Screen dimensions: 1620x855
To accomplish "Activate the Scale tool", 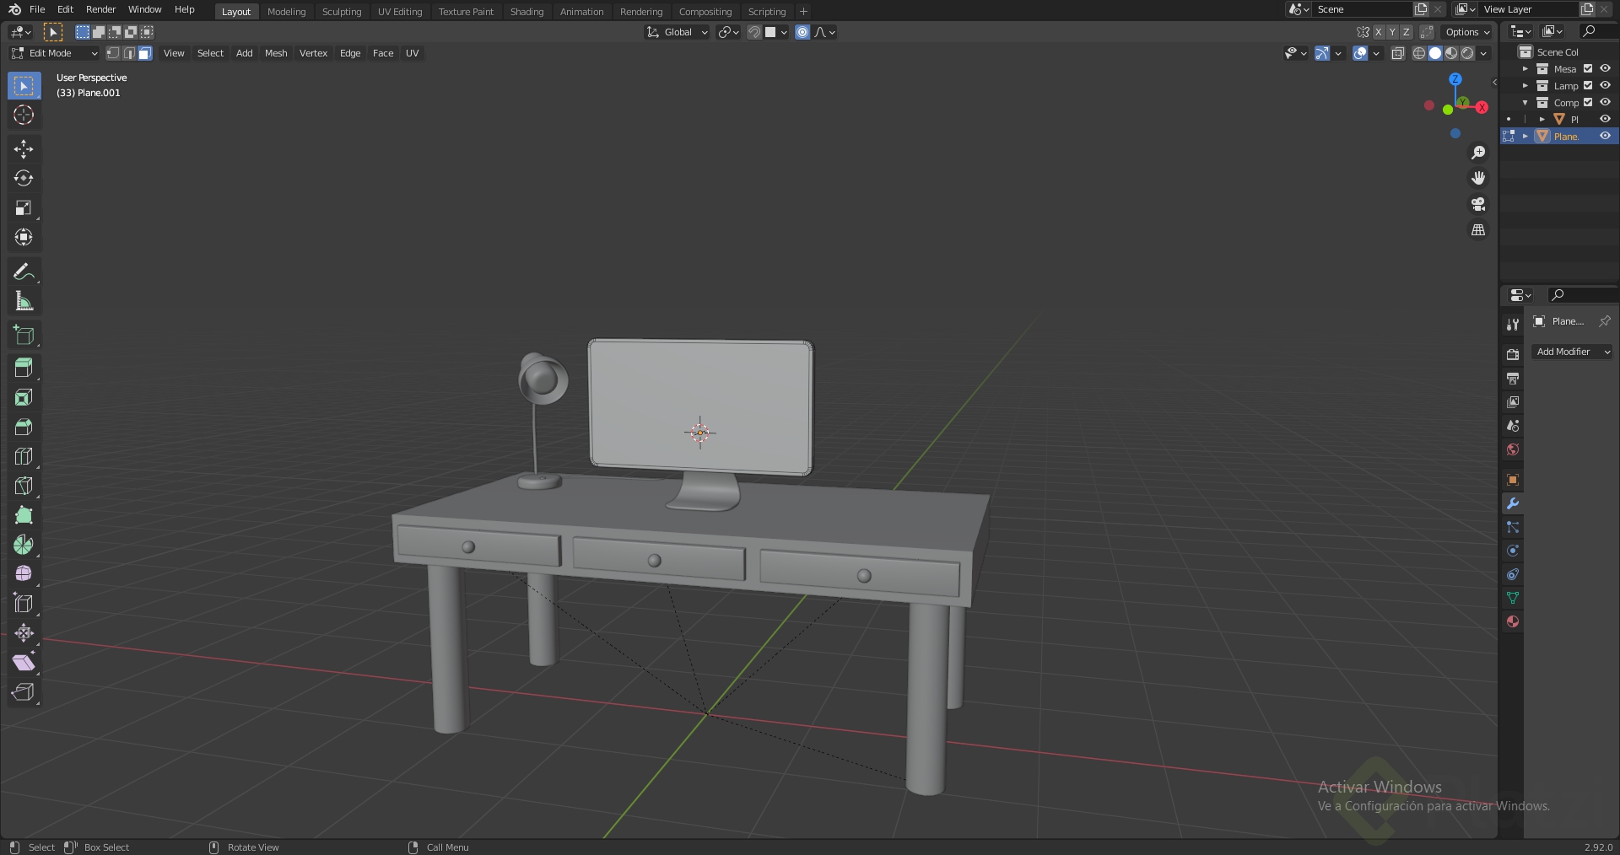I will point(24,208).
